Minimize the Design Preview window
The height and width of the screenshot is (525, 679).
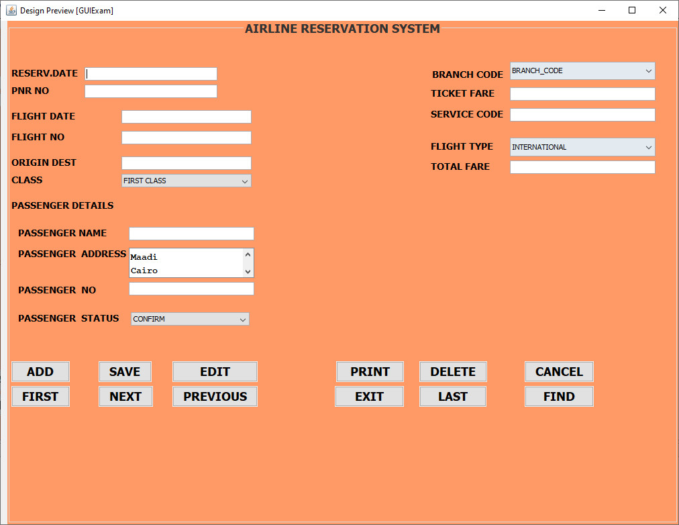tap(601, 10)
